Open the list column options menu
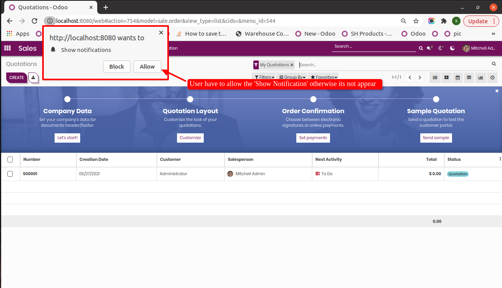 pos(500,159)
